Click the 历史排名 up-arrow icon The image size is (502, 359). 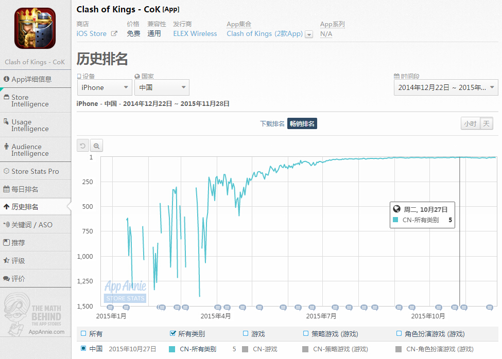[x=6, y=207]
